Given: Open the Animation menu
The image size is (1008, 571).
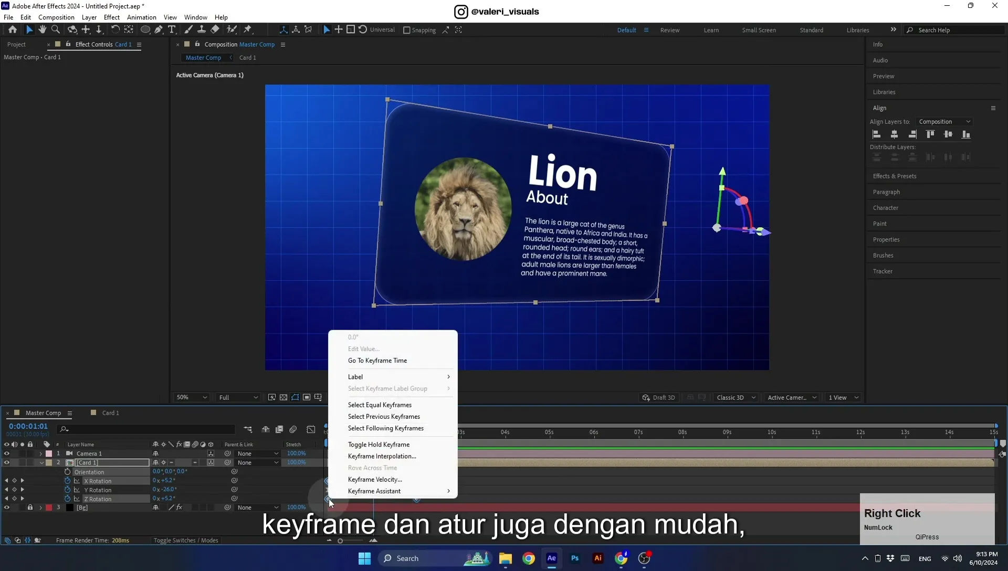Looking at the screenshot, I should coord(142,17).
